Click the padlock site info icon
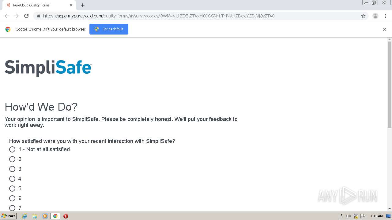392x220 pixels. (x=38, y=16)
